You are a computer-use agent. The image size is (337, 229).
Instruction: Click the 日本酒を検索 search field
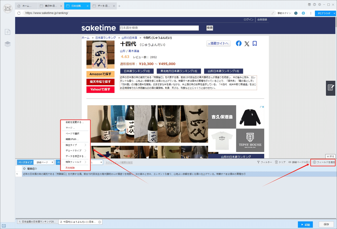tap(159, 28)
